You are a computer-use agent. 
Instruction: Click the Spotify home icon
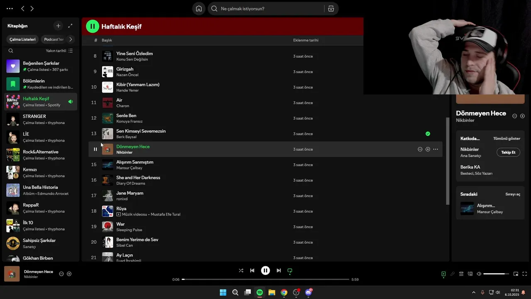coord(199,9)
